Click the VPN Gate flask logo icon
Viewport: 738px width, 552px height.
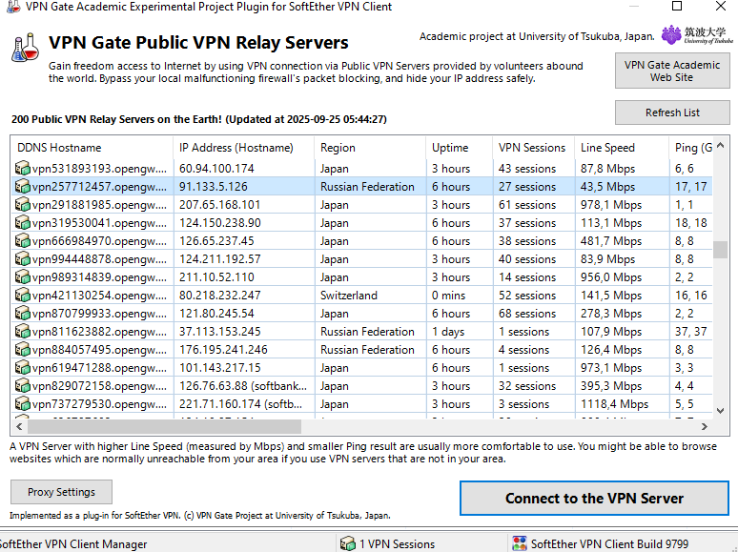point(26,48)
